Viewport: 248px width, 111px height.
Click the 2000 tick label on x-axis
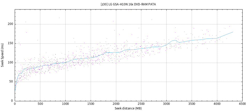[116, 104]
